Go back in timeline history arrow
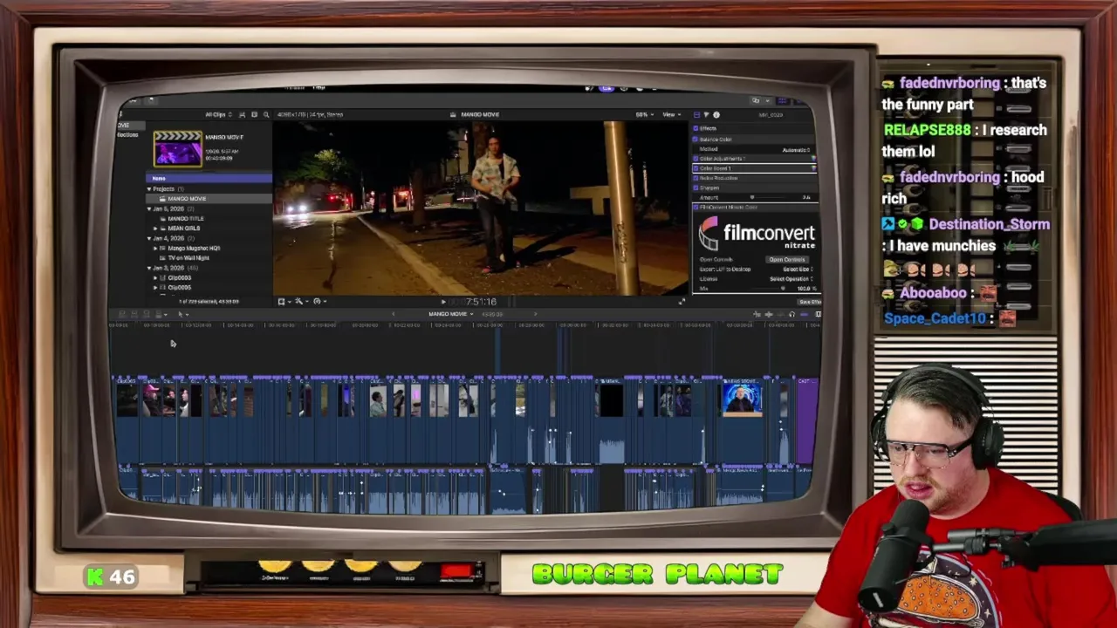This screenshot has height=628, width=1117. [x=393, y=314]
